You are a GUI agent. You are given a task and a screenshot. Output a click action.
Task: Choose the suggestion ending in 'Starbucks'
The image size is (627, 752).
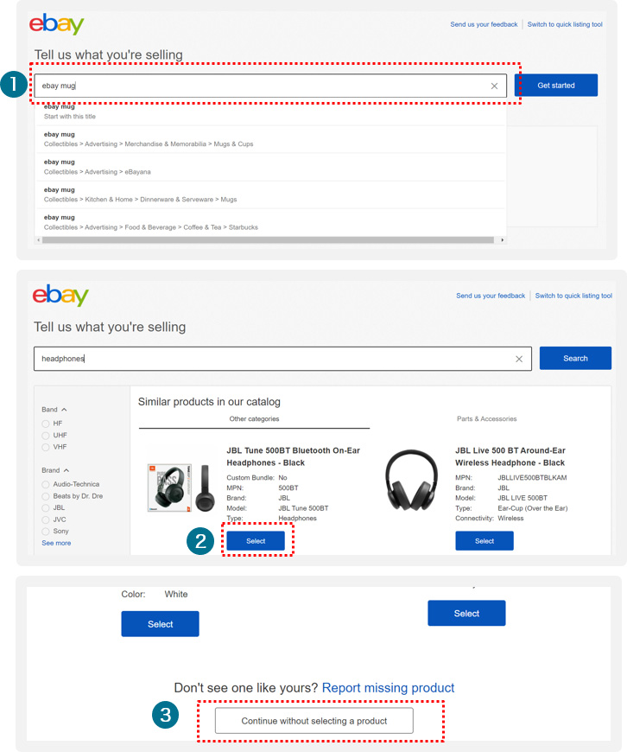[x=270, y=222]
